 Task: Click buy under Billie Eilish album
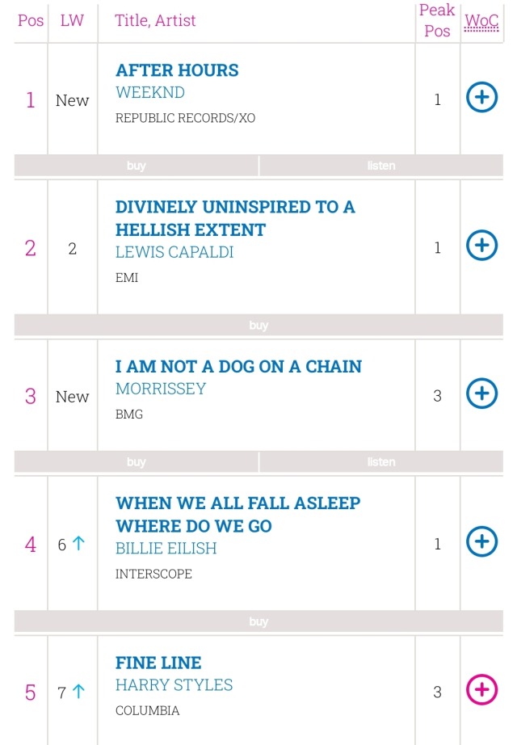click(x=258, y=621)
